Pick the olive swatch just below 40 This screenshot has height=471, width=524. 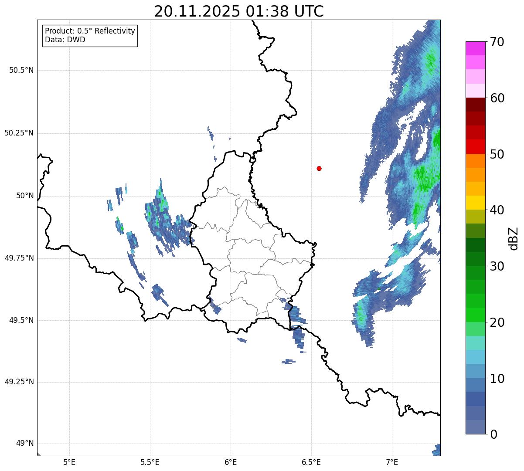pyautogui.click(x=475, y=217)
